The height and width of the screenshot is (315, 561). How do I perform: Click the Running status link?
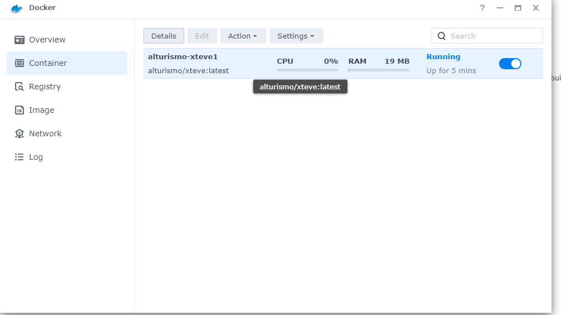pos(443,57)
